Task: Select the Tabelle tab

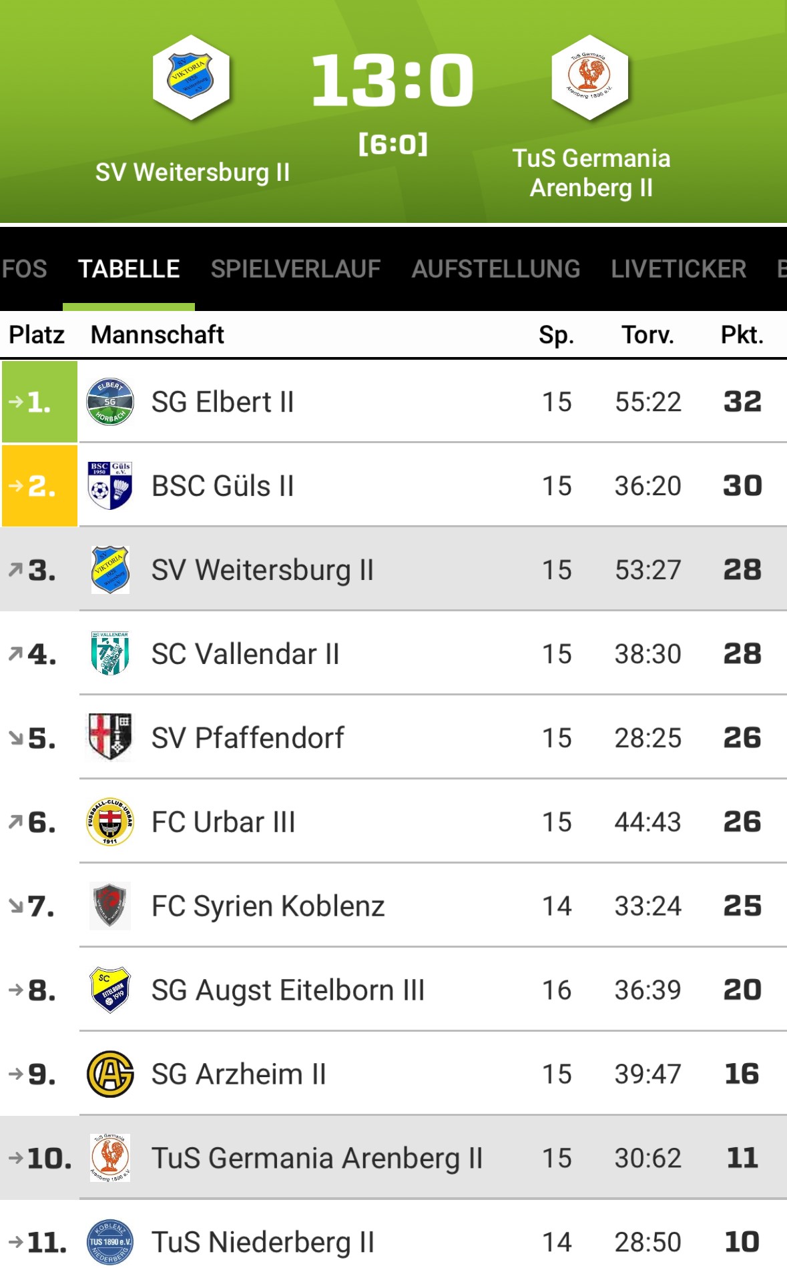Action: [x=129, y=269]
